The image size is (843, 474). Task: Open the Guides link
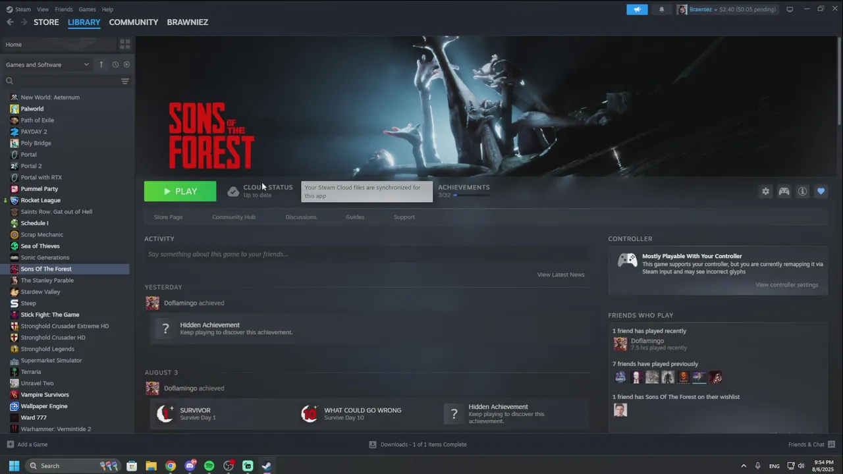click(355, 217)
